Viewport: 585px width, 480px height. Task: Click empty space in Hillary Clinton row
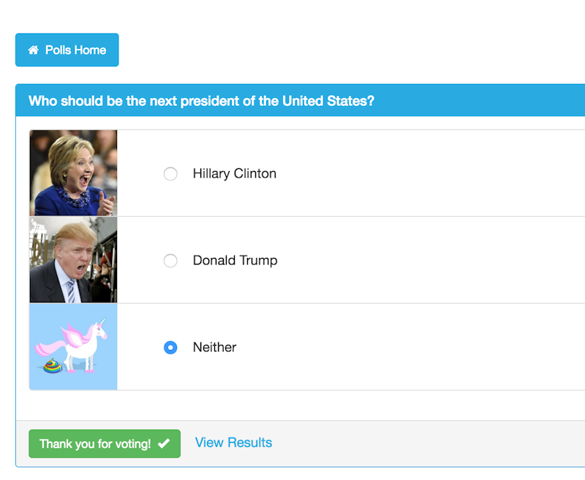tap(429, 174)
